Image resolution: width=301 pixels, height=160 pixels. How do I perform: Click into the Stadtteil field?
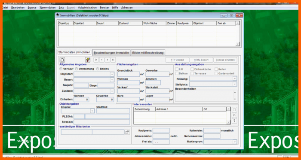tap(113, 111)
